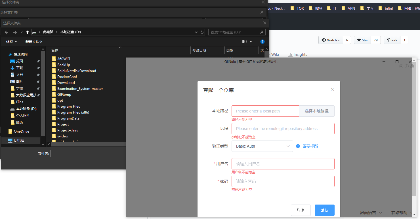Go up one folder level with up arrow
This screenshot has width=420, height=219.
click(x=27, y=32)
